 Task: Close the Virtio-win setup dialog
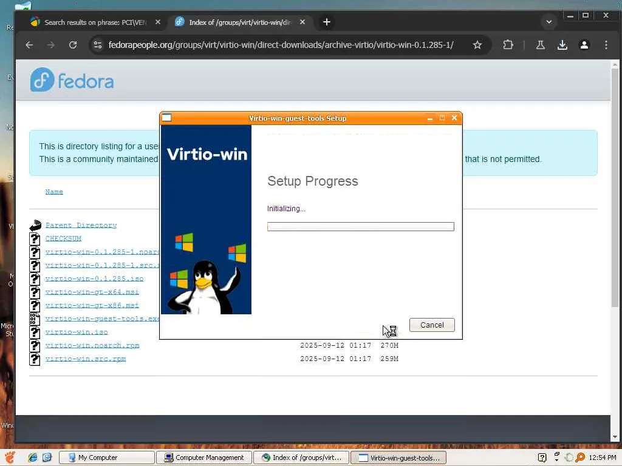(x=454, y=118)
